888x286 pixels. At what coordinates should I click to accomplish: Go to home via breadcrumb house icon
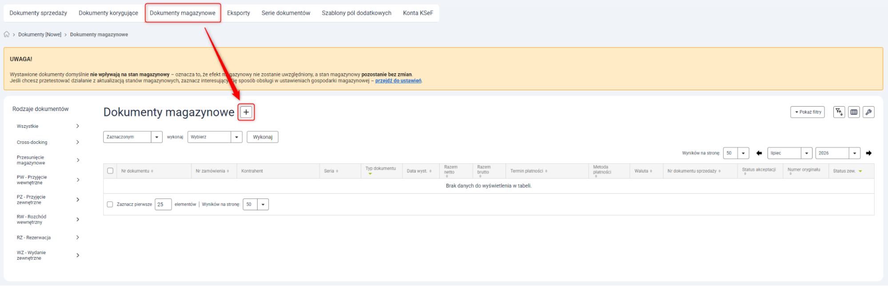point(7,34)
